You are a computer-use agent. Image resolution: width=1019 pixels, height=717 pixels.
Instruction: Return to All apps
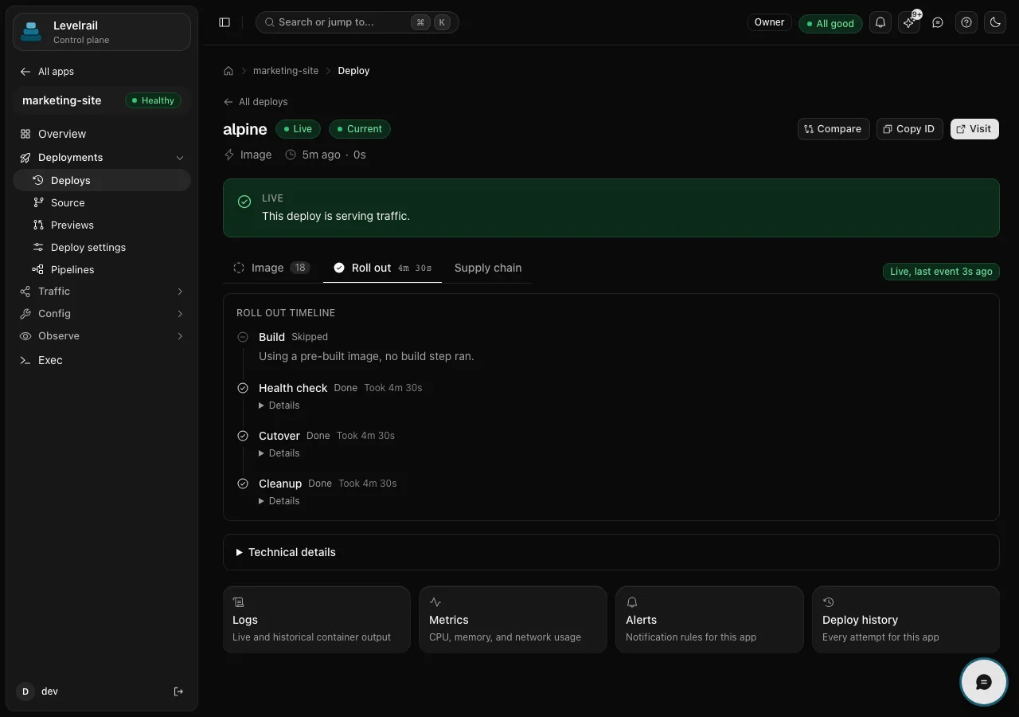tap(47, 72)
